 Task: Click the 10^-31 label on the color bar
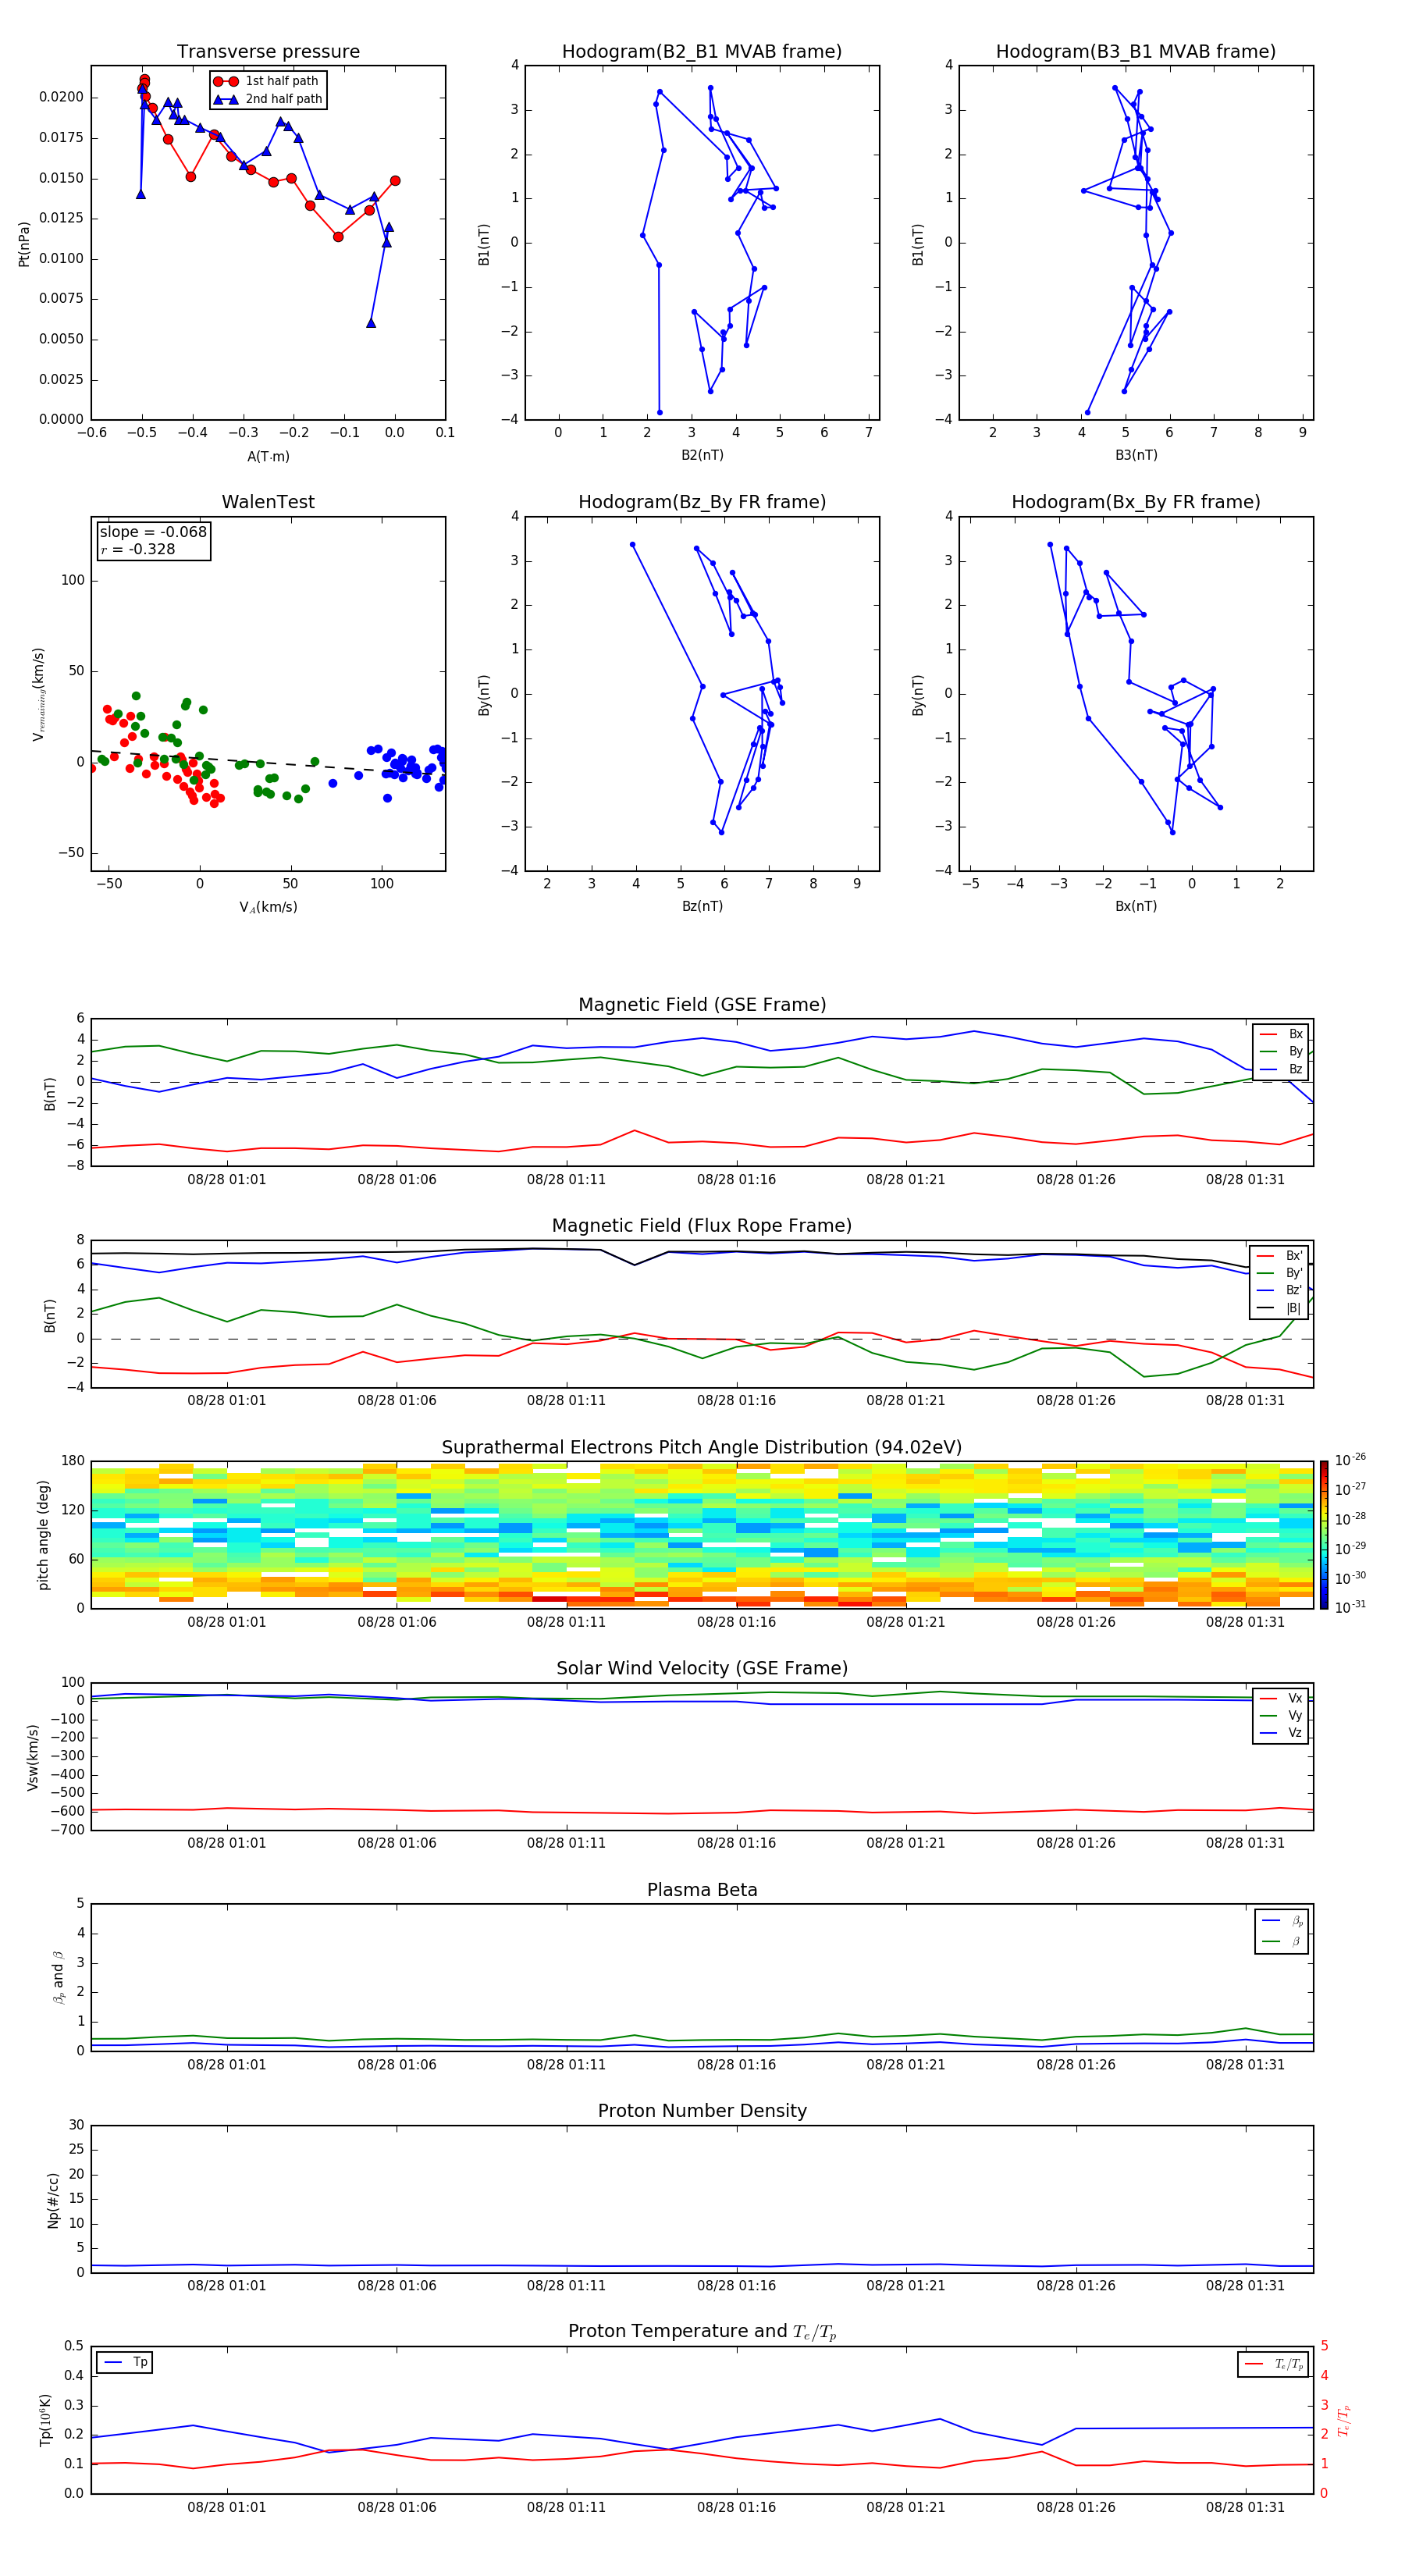click(x=1350, y=1607)
